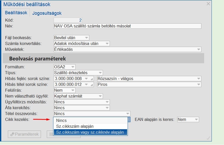224x145 pixels.
Task: Open the Fájl beolvasás dropdown
Action: (71, 38)
